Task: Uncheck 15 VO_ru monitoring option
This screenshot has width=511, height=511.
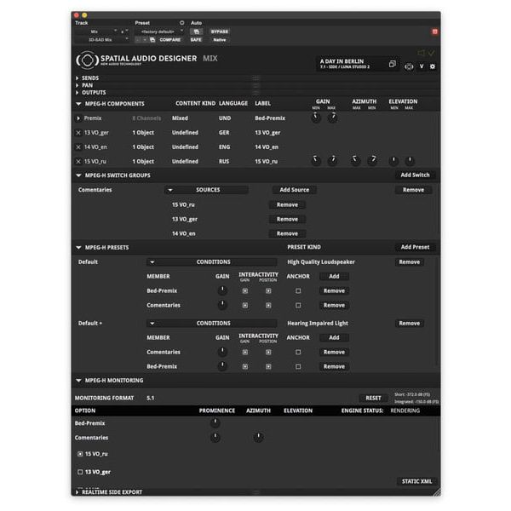Action: [80, 454]
